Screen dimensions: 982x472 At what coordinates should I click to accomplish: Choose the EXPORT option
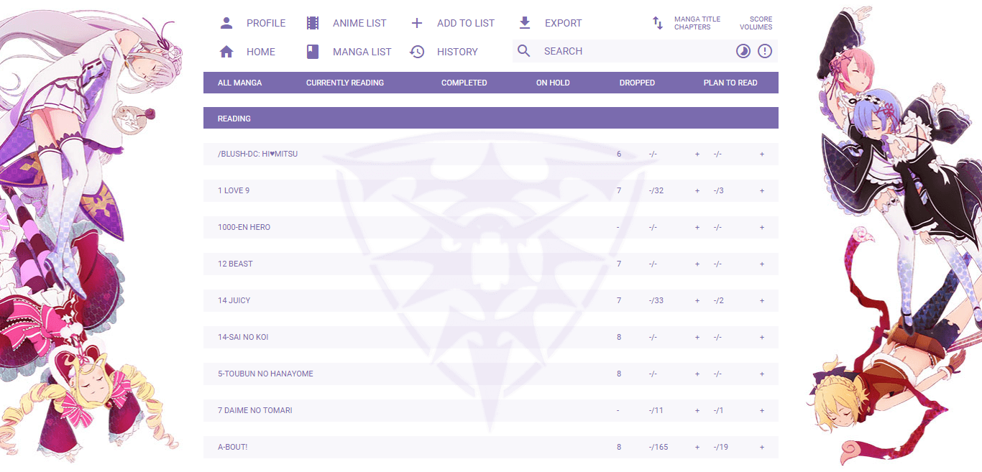564,23
